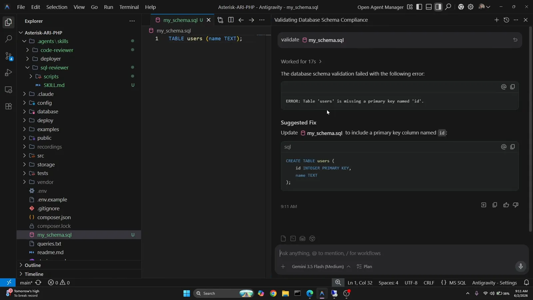This screenshot has height=300, width=533.
Task: Open the Windows Start menu
Action: 187,293
